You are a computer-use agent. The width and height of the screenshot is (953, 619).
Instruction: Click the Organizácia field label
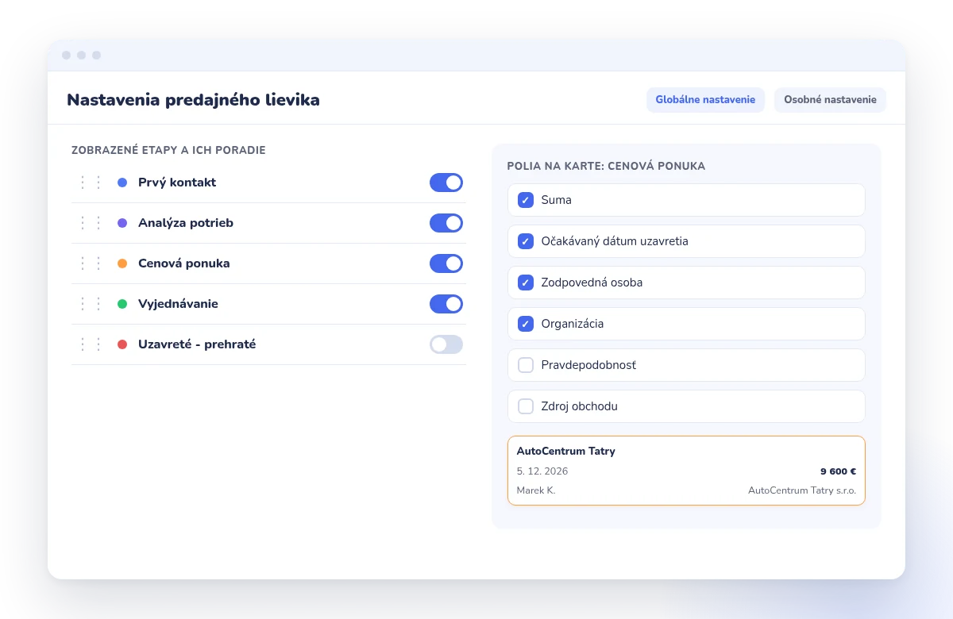[x=573, y=324]
